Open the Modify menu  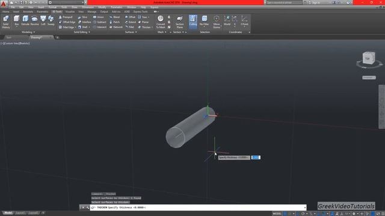pos(102,7)
